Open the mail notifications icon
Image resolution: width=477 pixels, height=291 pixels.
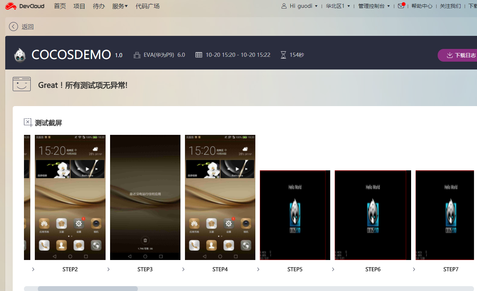[x=401, y=6]
